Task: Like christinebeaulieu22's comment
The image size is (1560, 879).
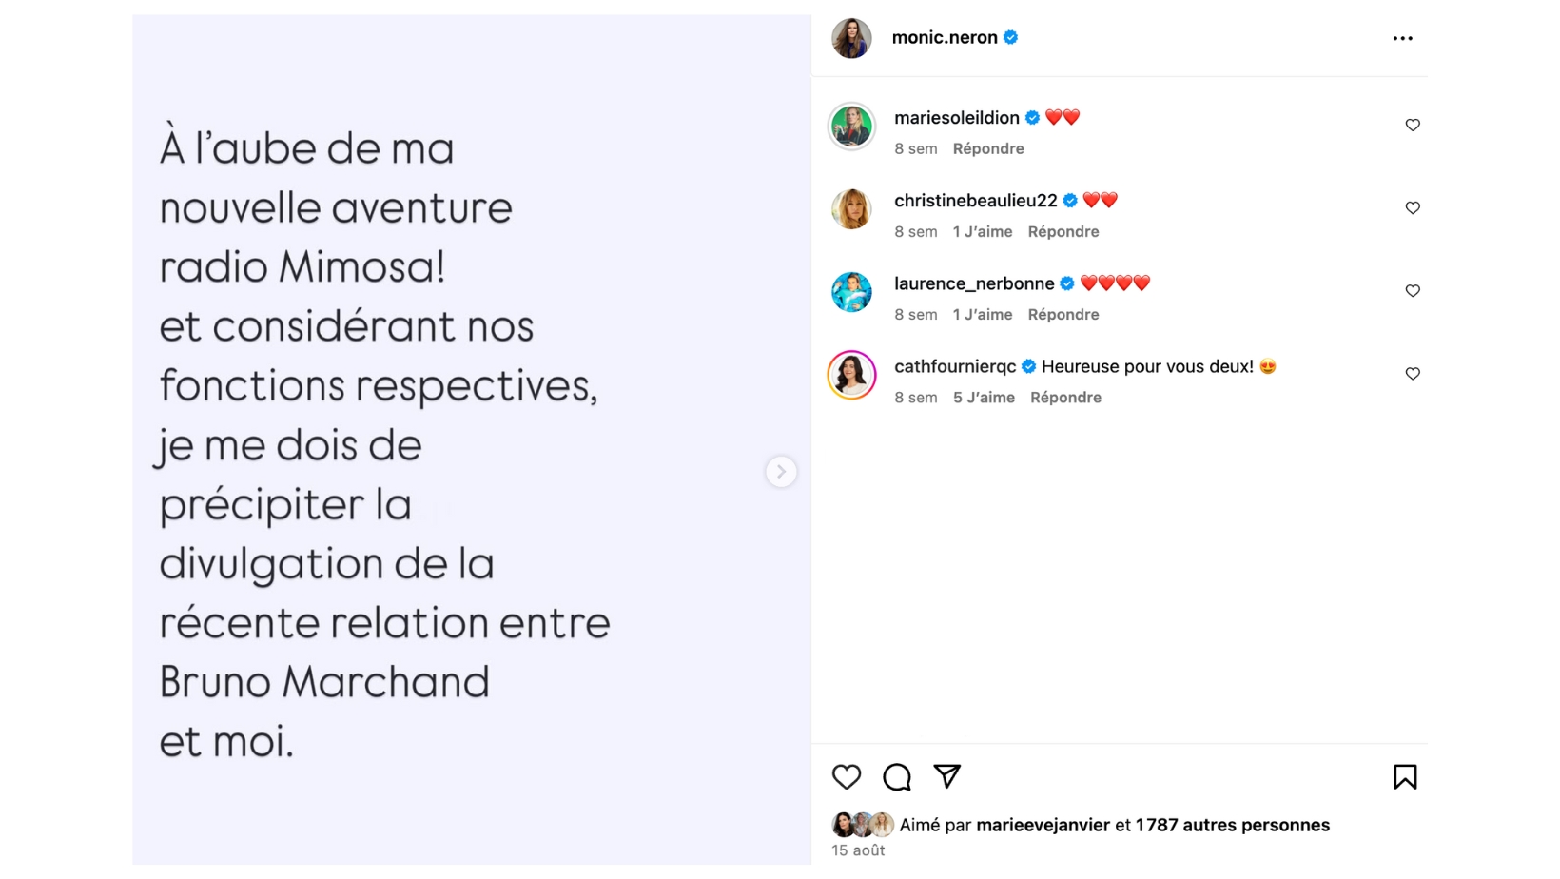Action: (1412, 208)
